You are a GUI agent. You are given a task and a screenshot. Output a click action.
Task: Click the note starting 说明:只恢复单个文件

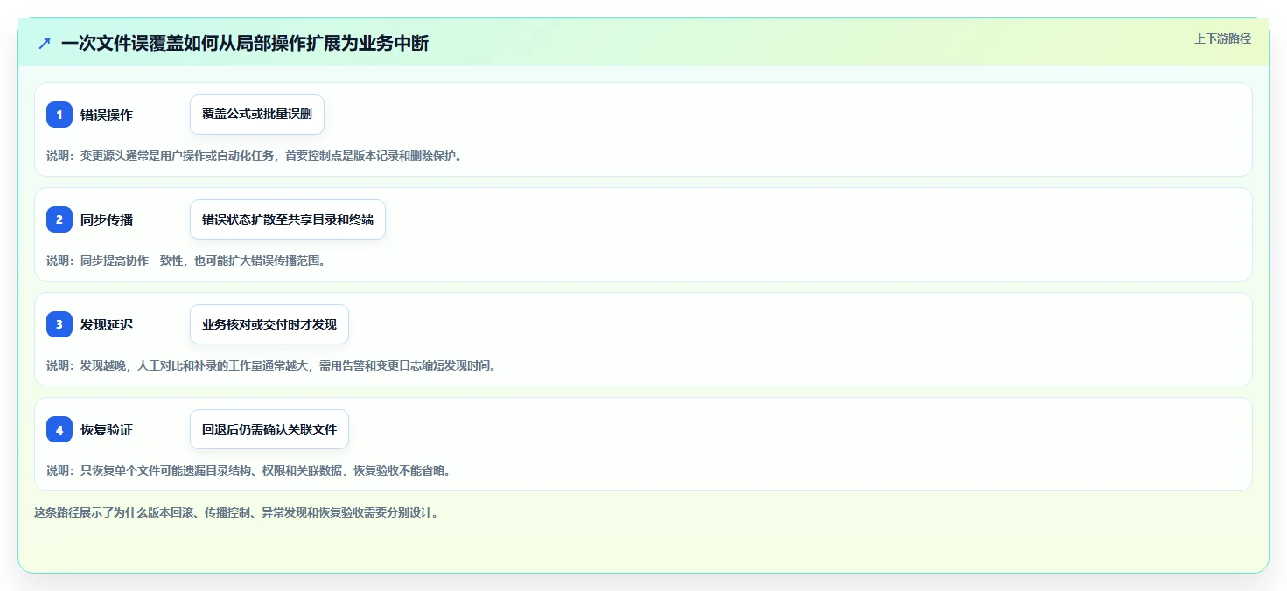248,470
